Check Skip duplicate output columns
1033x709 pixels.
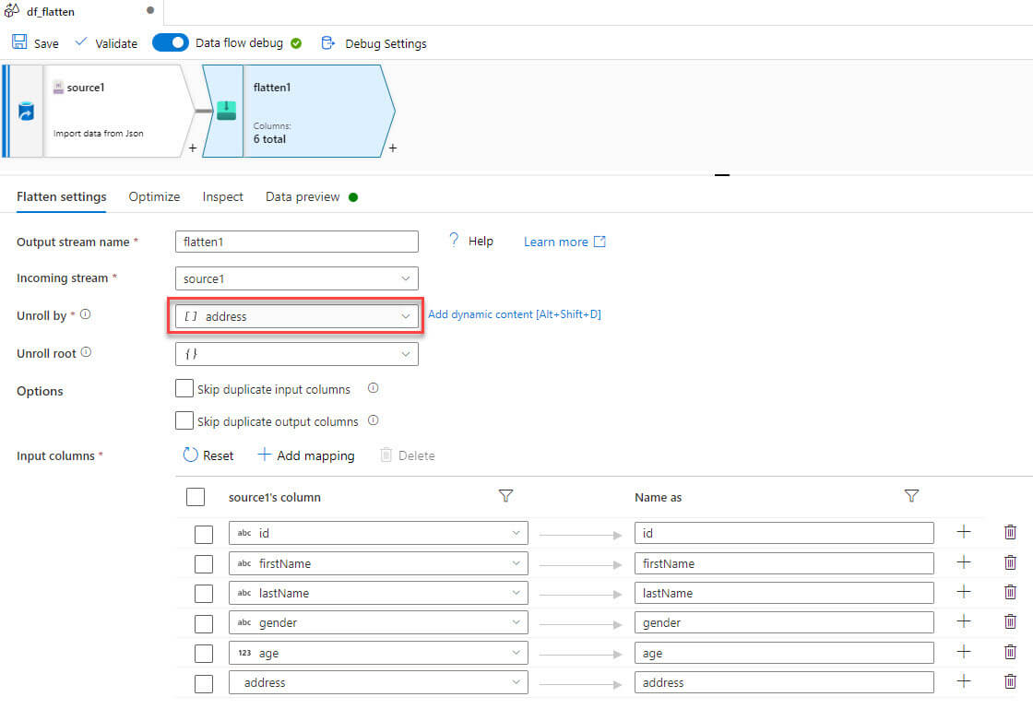click(184, 420)
